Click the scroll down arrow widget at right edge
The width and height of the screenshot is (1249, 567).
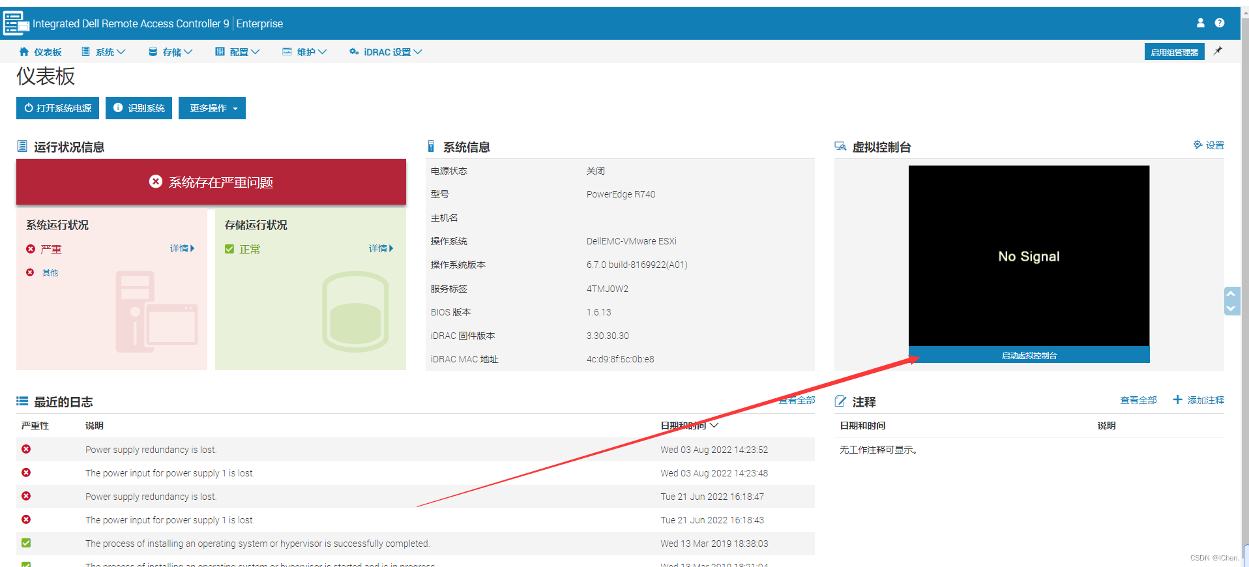coord(1231,308)
